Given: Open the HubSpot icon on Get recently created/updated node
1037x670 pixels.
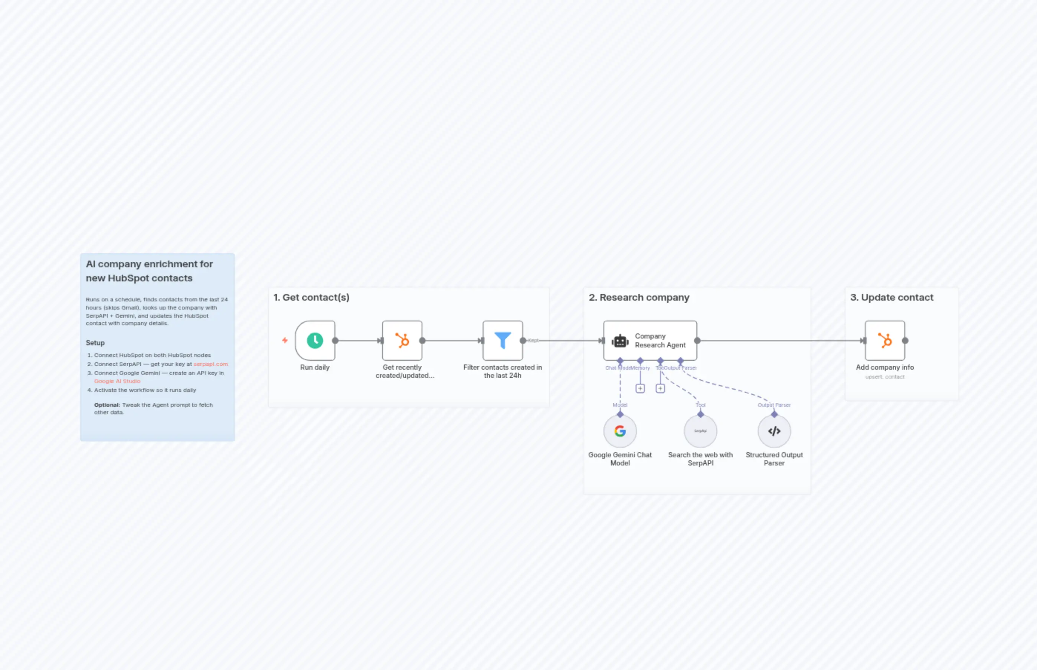Looking at the screenshot, I should (x=402, y=341).
